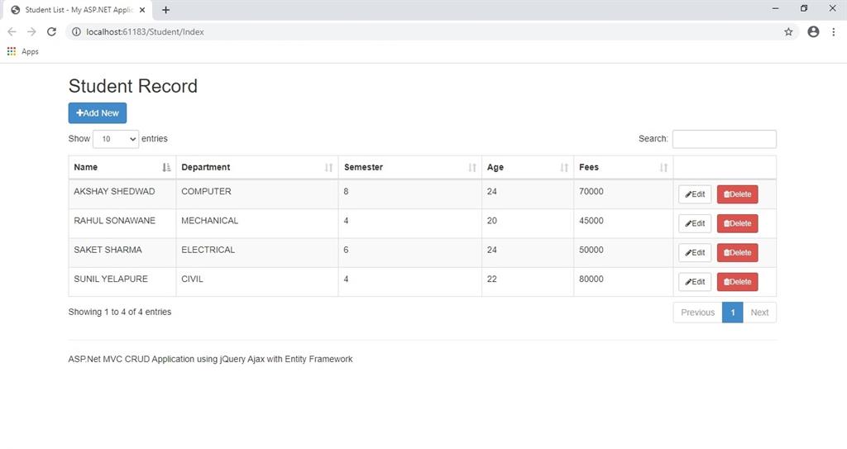Open a new browser tab

click(166, 10)
